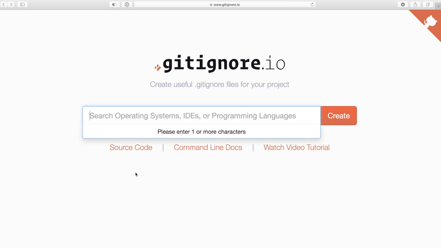Image resolution: width=441 pixels, height=248 pixels.
Task: Open the GitHub corner ribbon icon
Action: tap(430, 22)
